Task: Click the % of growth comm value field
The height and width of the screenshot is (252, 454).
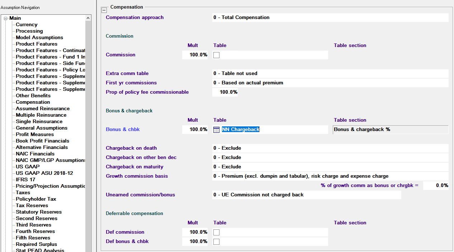Action: 436,186
